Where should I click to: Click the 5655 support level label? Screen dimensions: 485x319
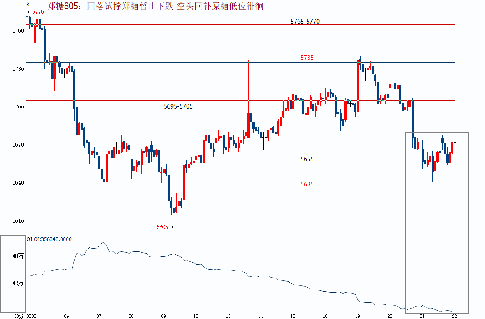307,159
